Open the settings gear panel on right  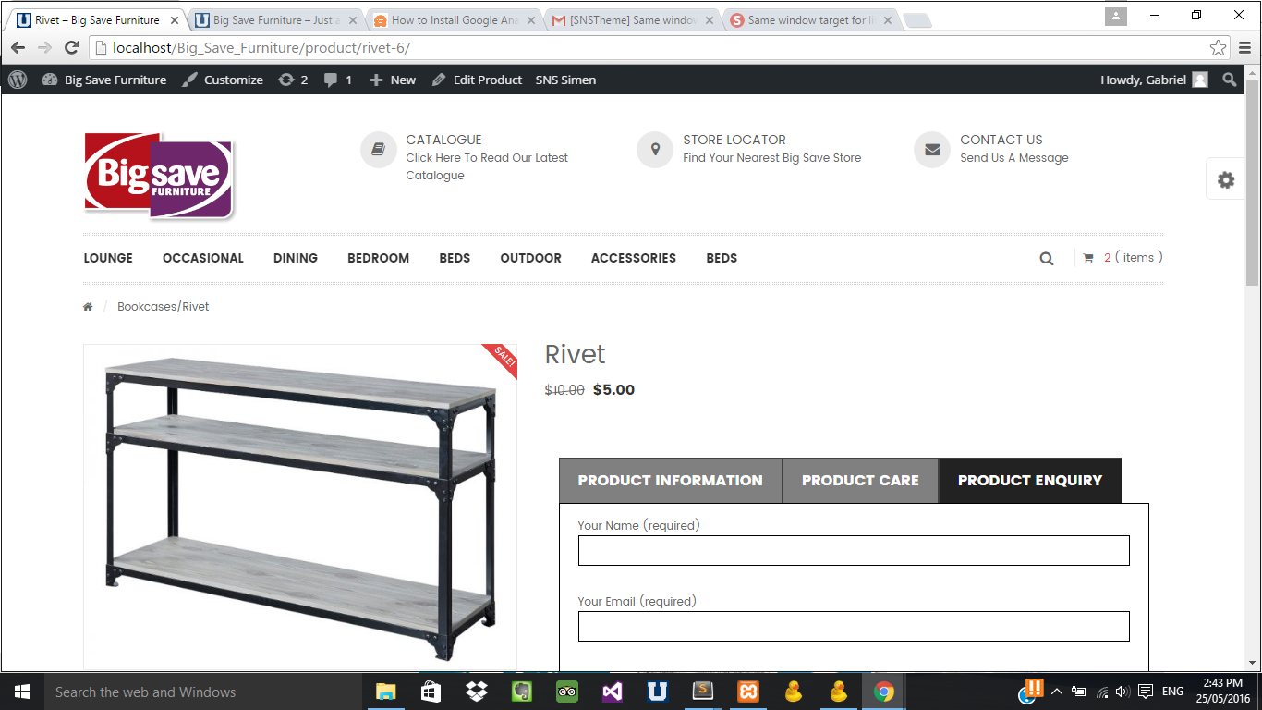[1226, 180]
